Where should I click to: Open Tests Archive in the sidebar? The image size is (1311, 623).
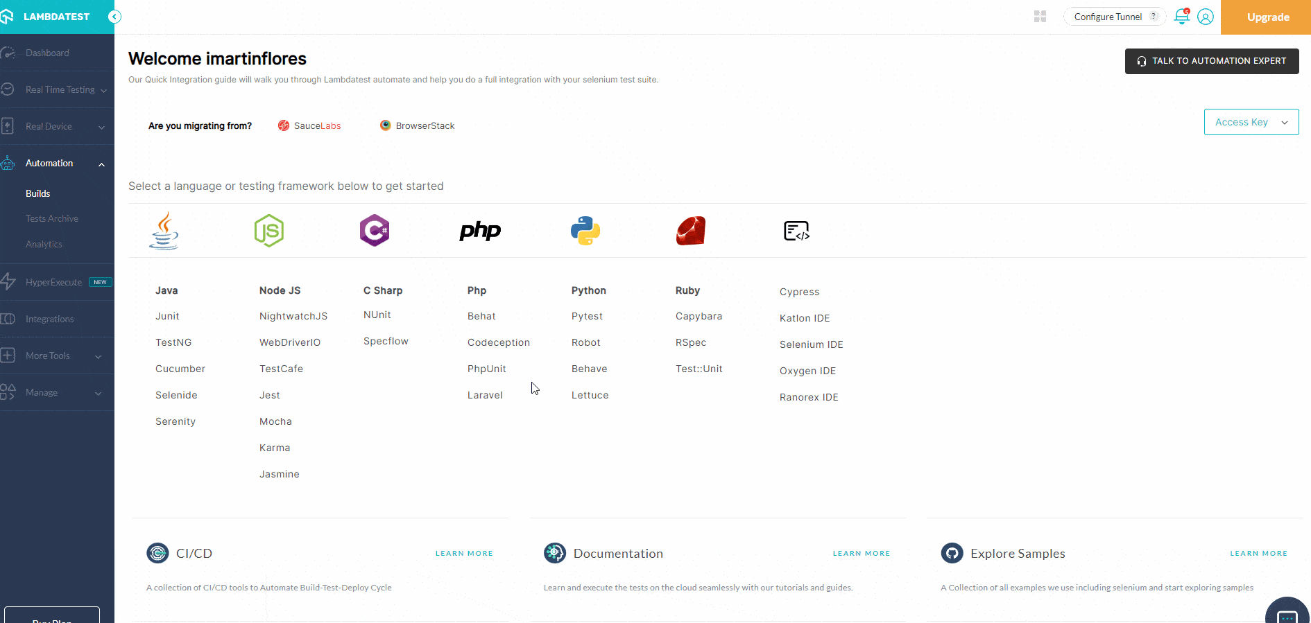(x=52, y=218)
